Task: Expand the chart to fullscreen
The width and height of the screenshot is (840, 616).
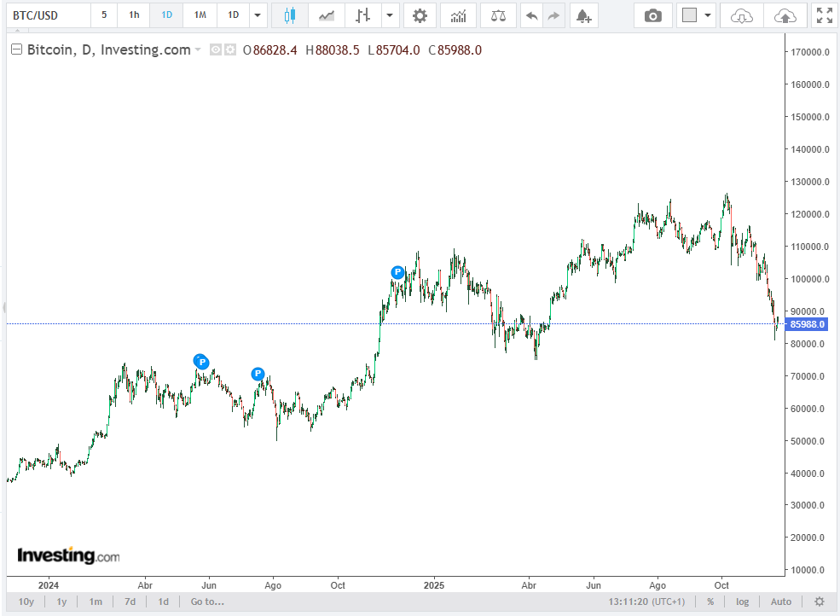Action: click(823, 15)
